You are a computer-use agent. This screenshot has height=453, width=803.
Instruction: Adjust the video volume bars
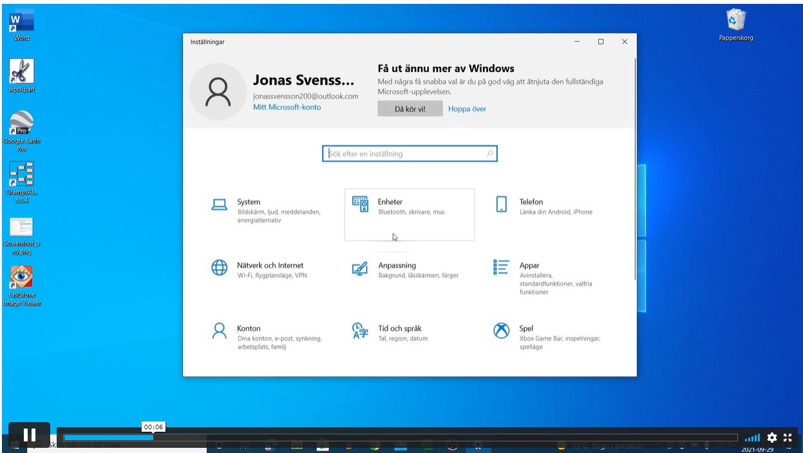point(752,438)
